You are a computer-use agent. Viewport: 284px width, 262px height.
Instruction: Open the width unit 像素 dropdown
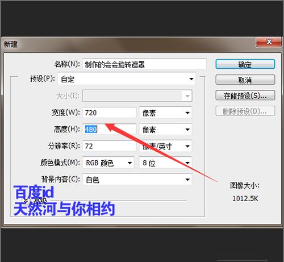(x=166, y=113)
